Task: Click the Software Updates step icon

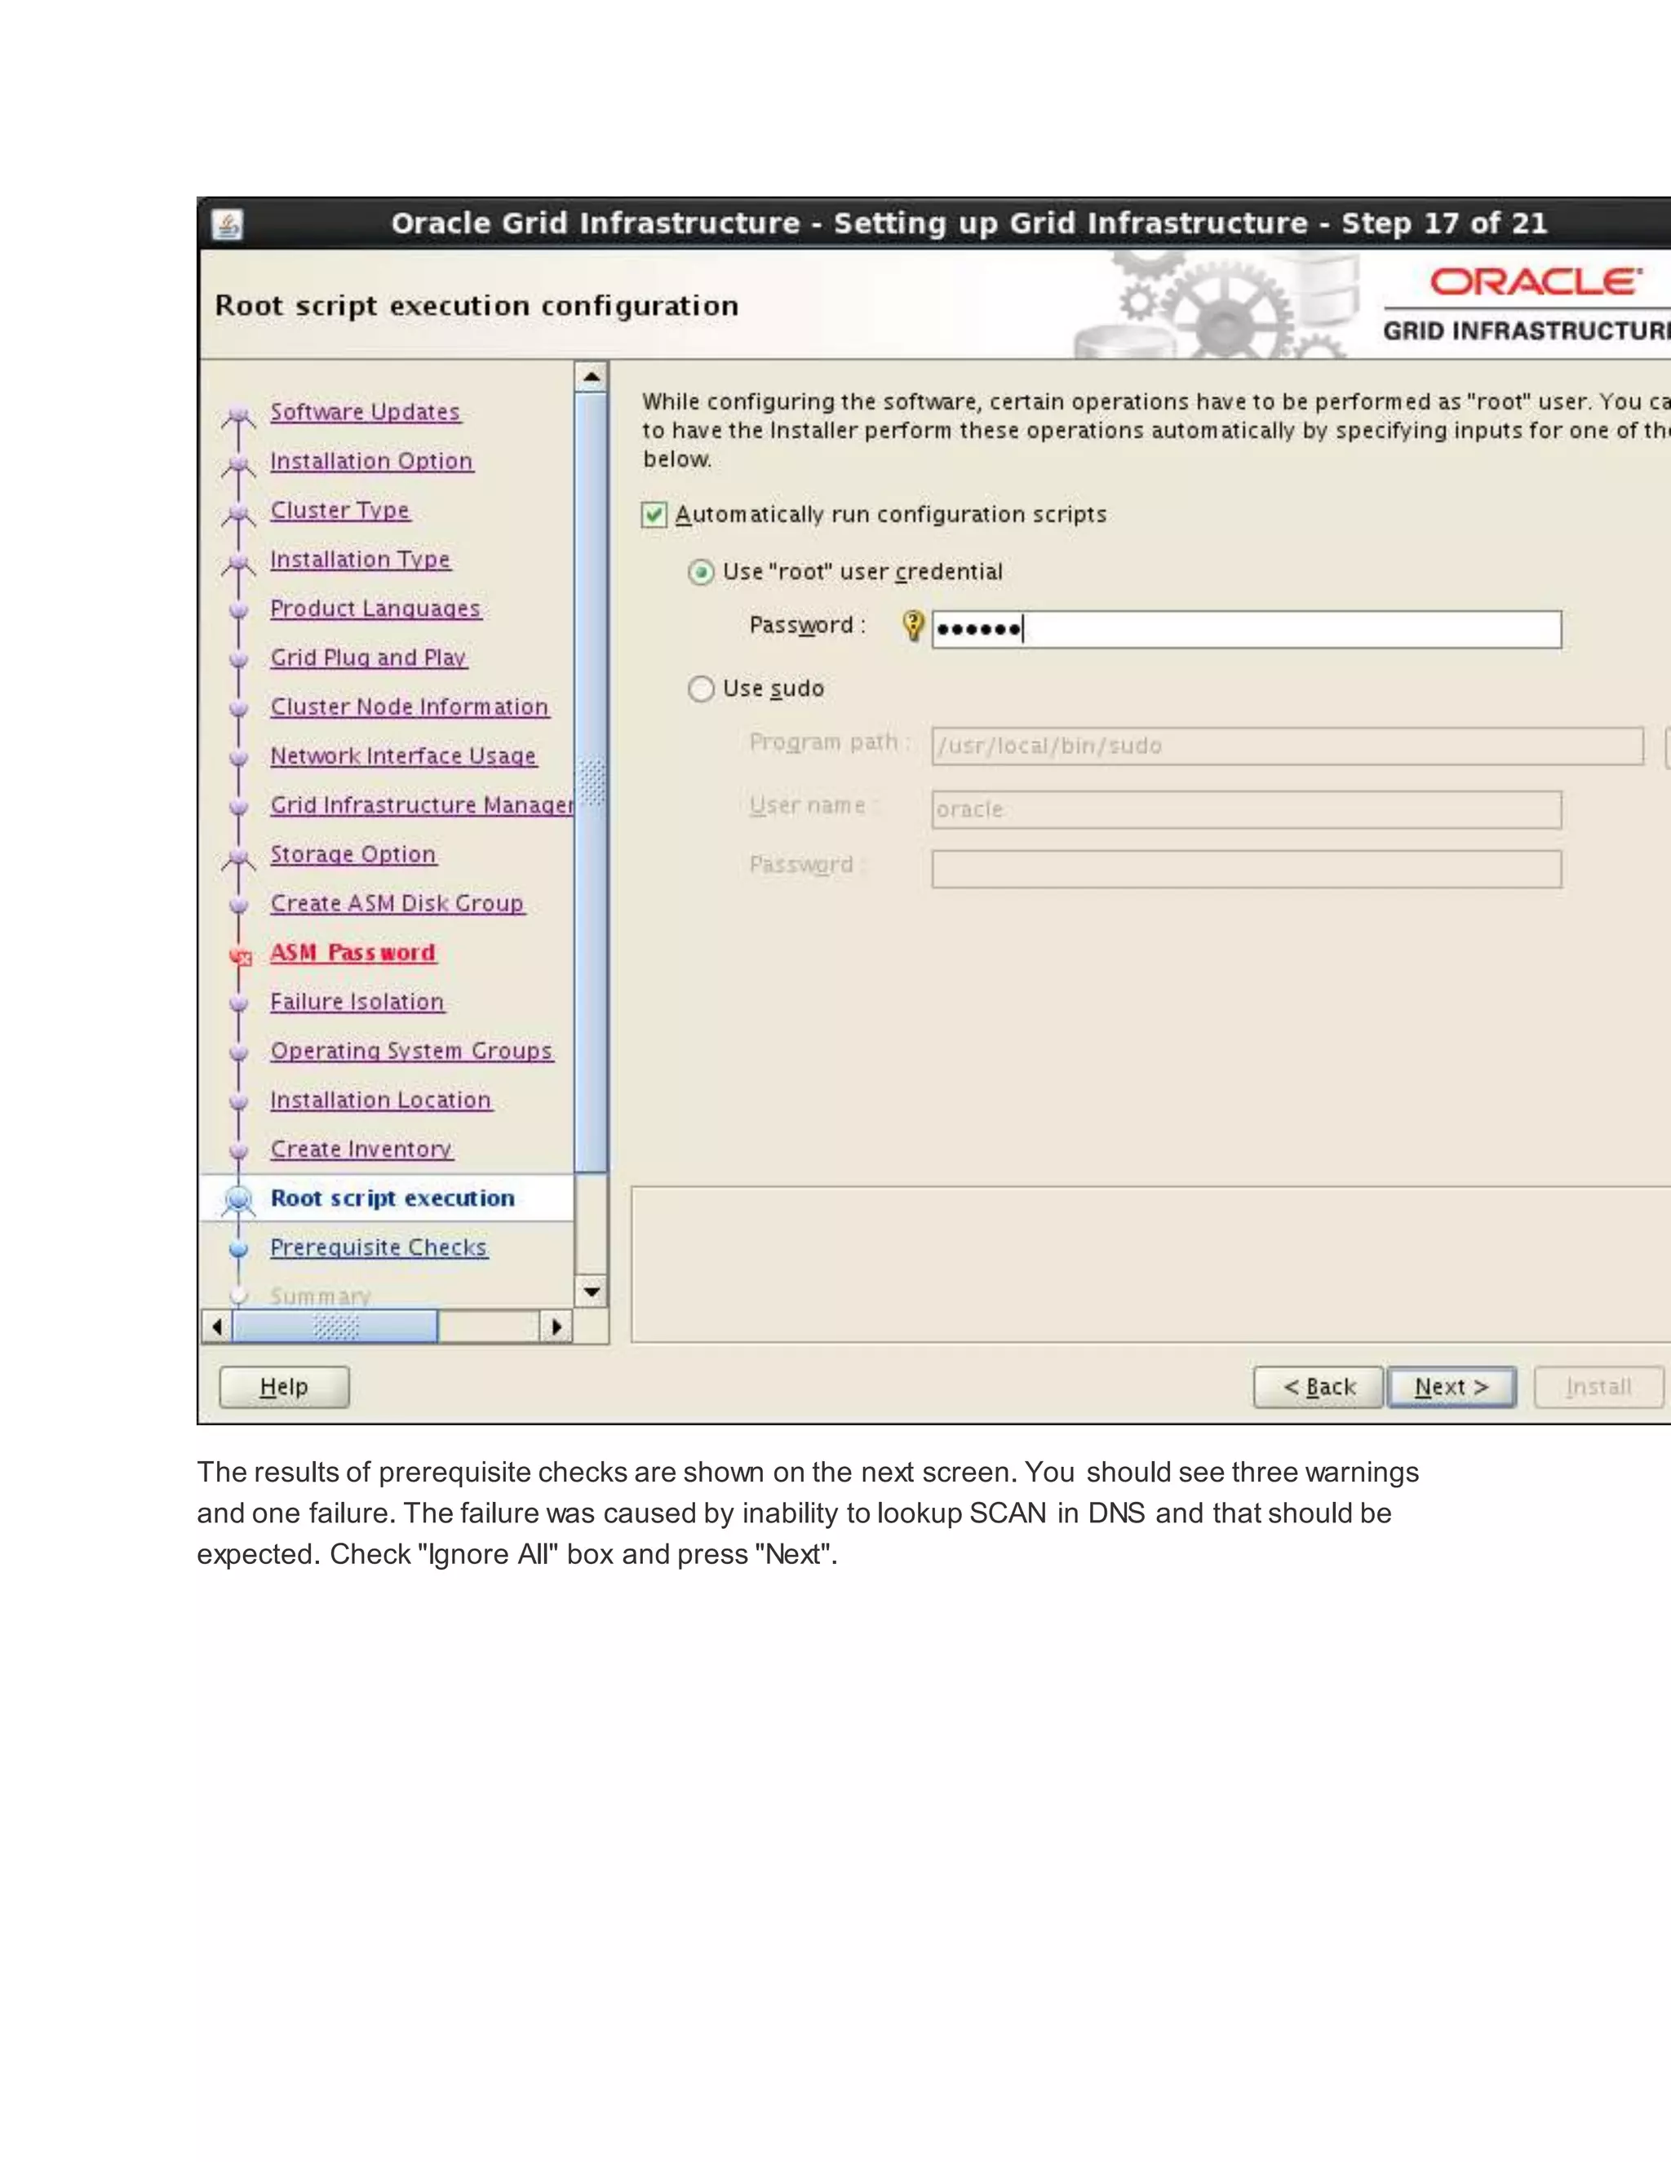Action: coord(238,418)
